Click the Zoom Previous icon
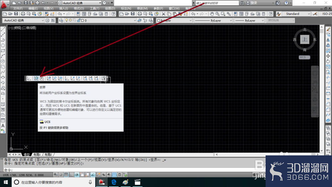 pyautogui.click(x=229, y=14)
